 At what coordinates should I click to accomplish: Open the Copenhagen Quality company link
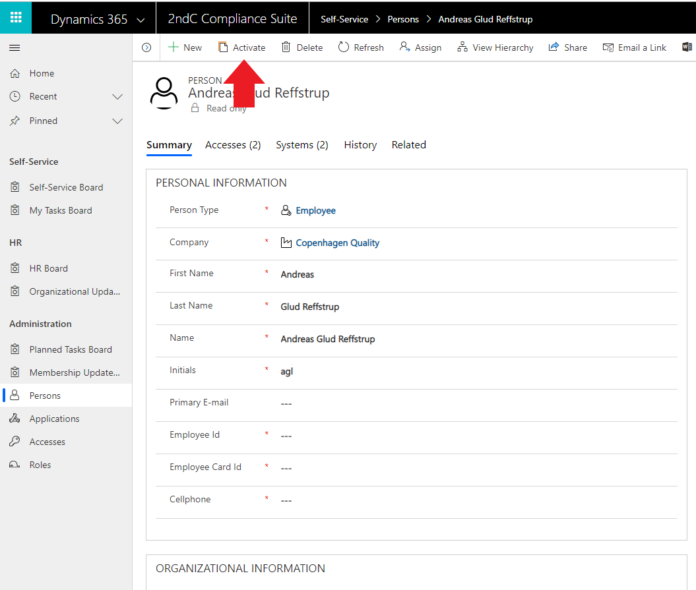pyautogui.click(x=337, y=243)
